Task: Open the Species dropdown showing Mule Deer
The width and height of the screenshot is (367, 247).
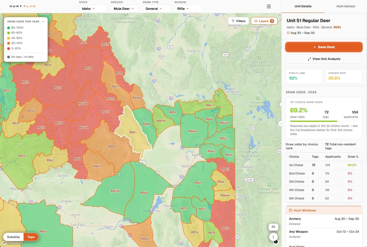Action: 125,9
